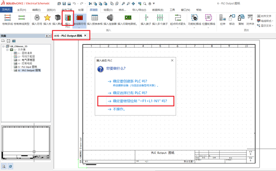
Task: Click the 插入黑盒 (insert black box) cube icon
Action: (x=58, y=17)
